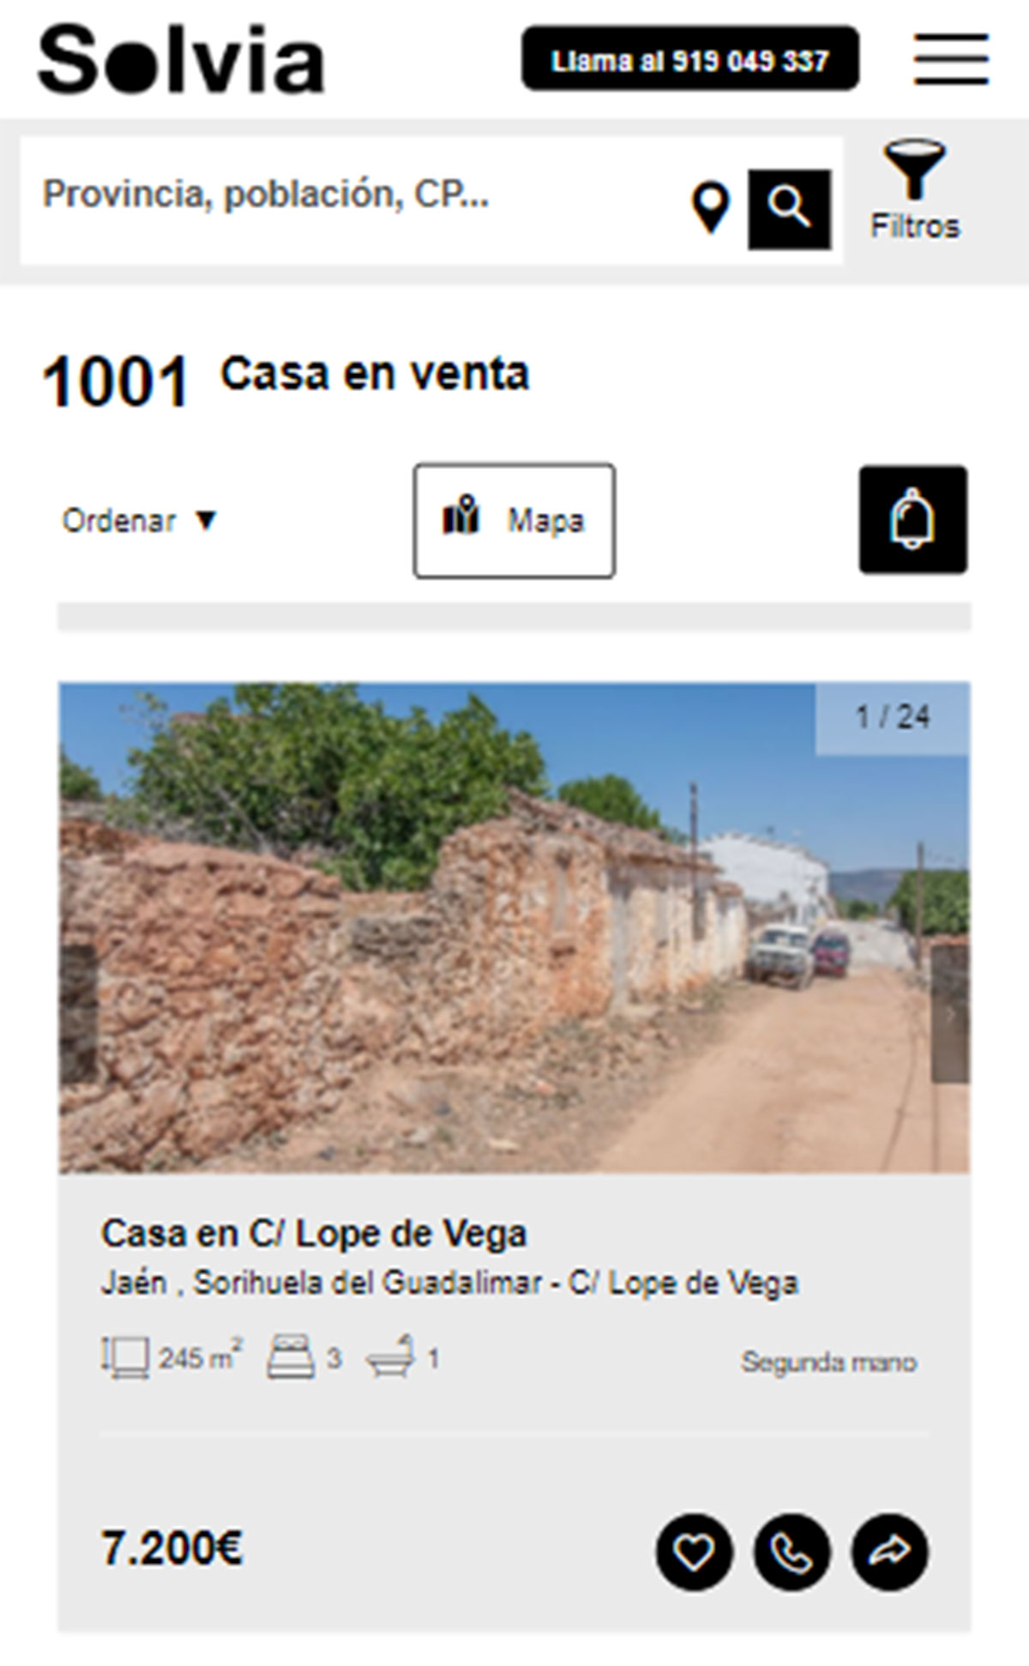Click the magnifier search button
The image size is (1029, 1666).
click(789, 209)
